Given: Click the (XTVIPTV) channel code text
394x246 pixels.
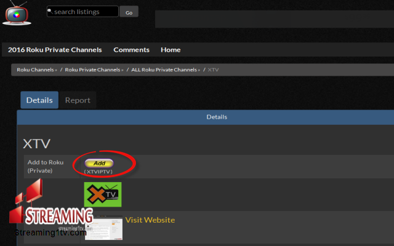Looking at the screenshot, I should click(x=98, y=172).
